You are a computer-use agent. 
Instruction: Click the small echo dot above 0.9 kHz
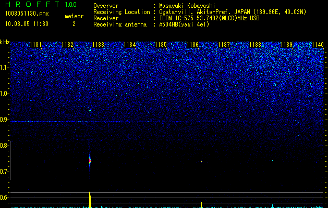coord(90,110)
